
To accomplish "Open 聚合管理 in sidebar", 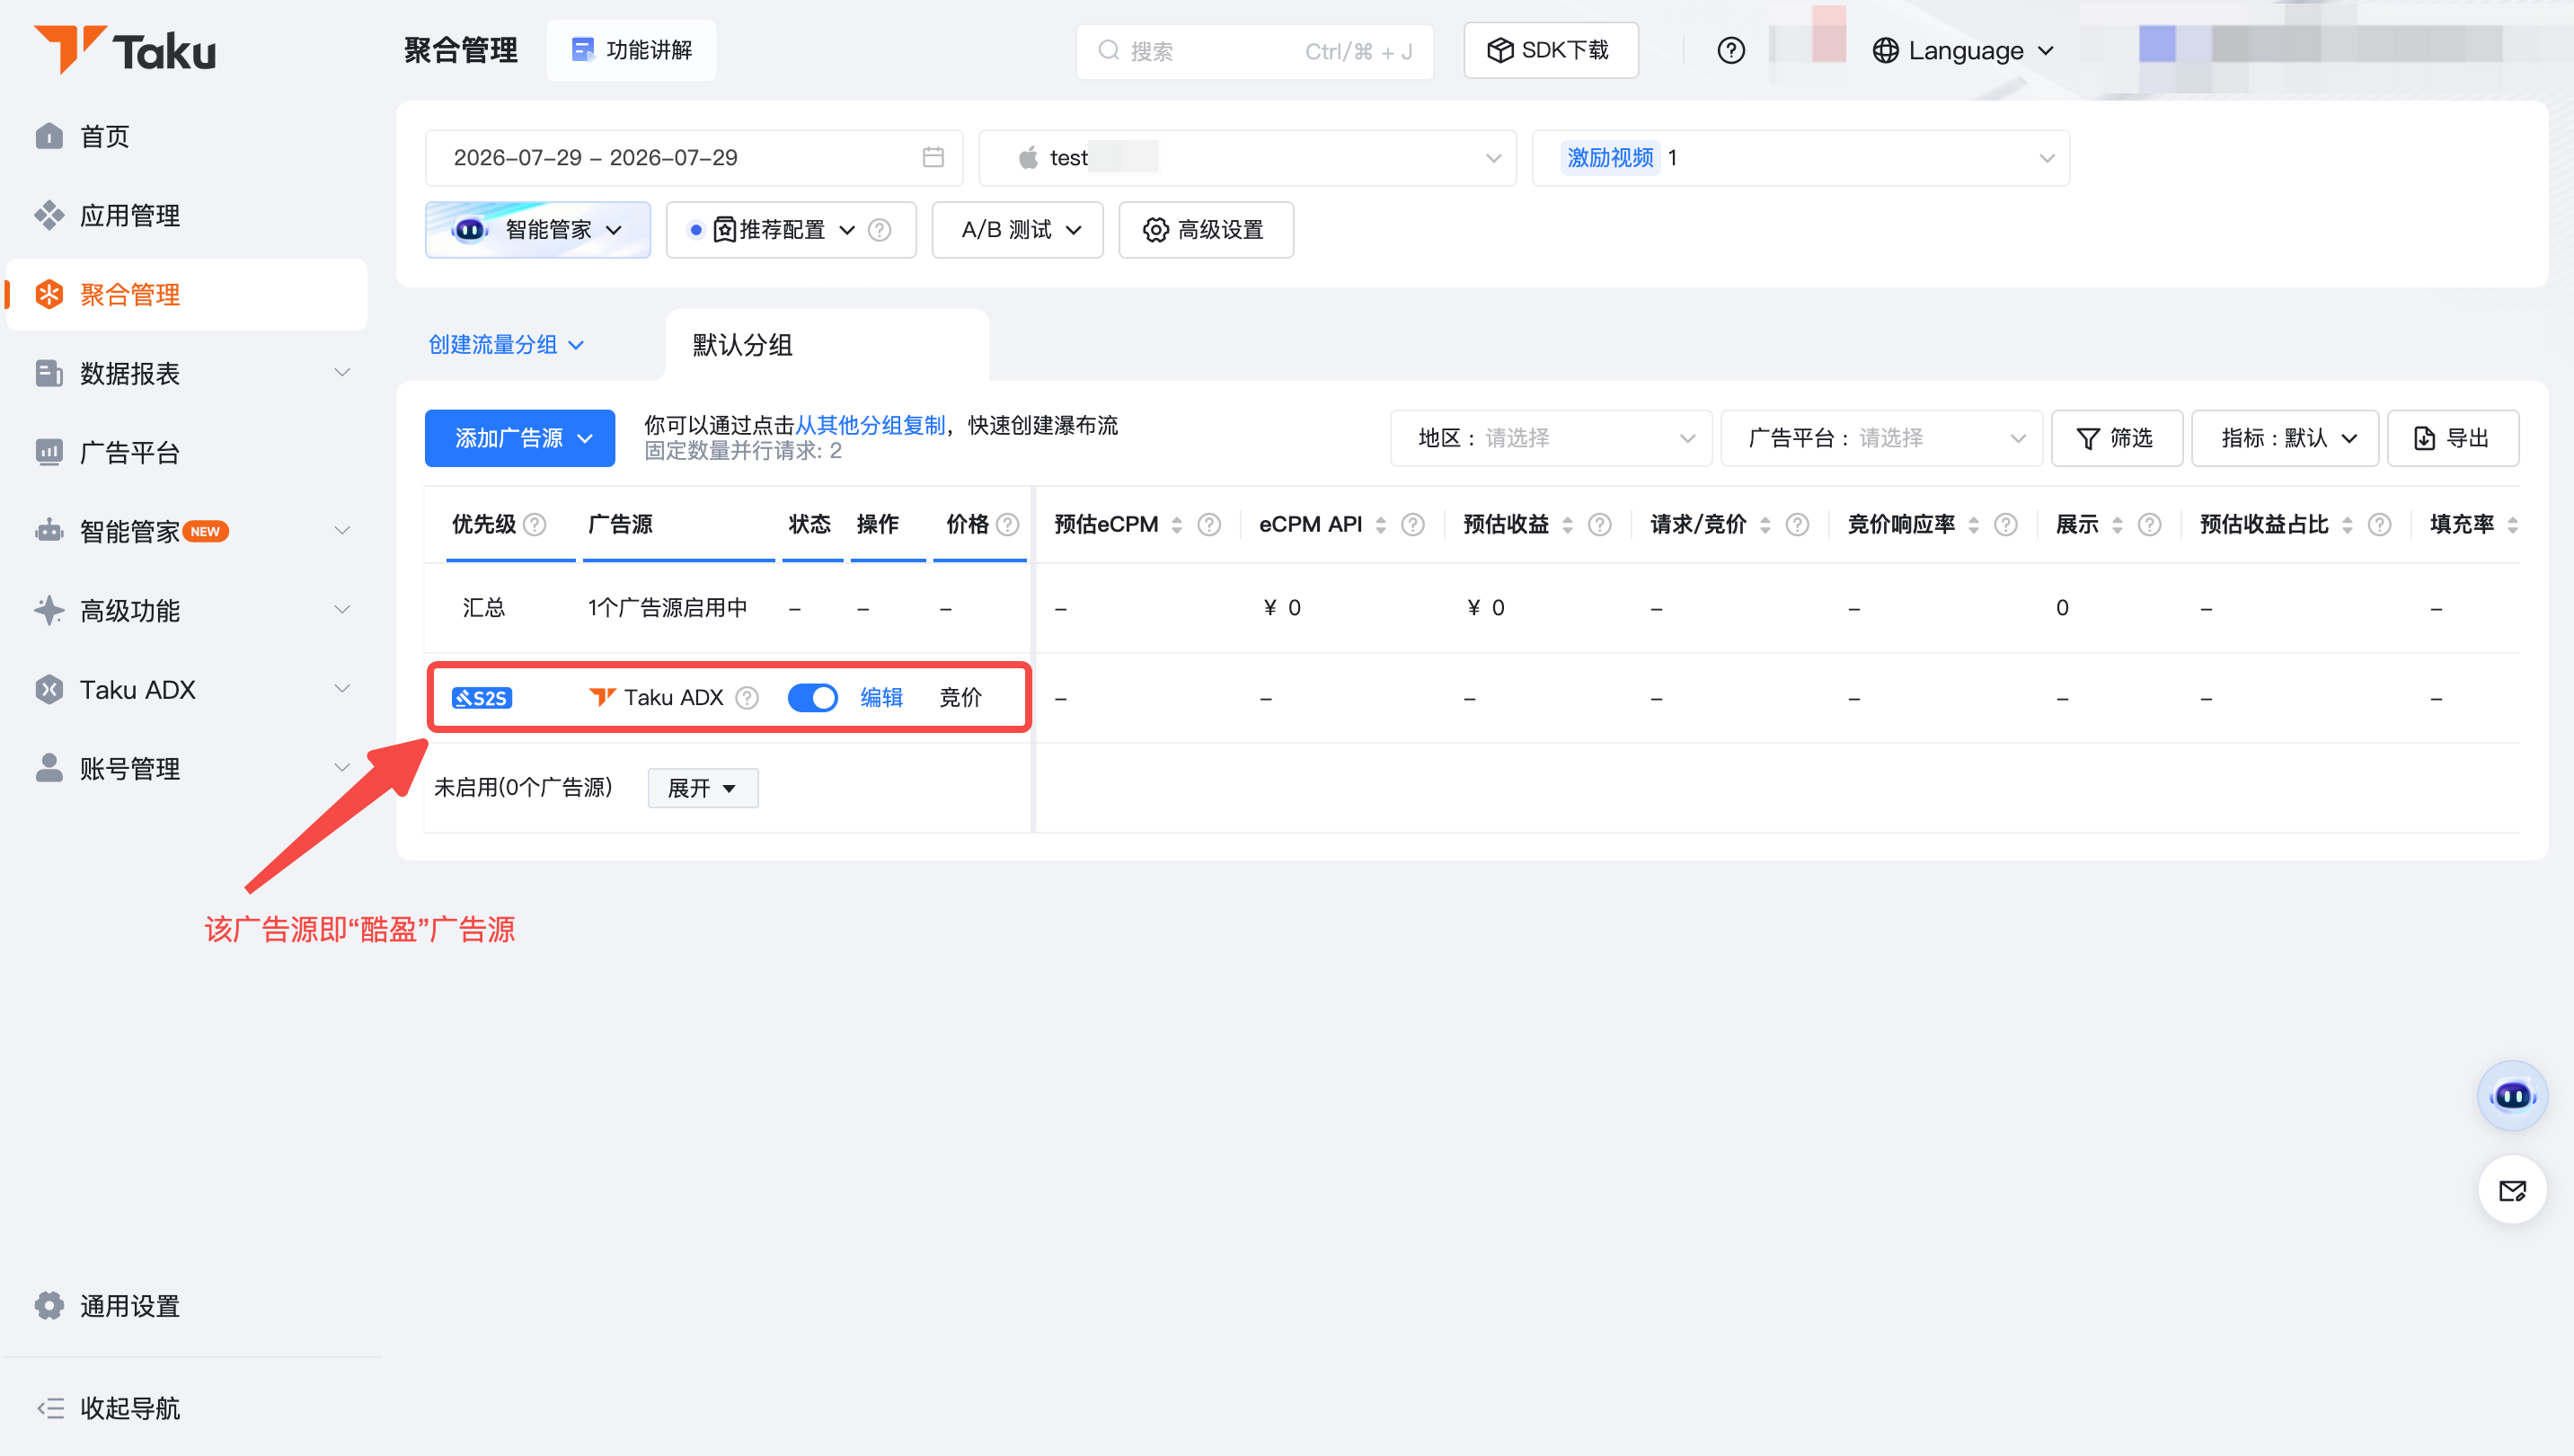I will [187, 294].
